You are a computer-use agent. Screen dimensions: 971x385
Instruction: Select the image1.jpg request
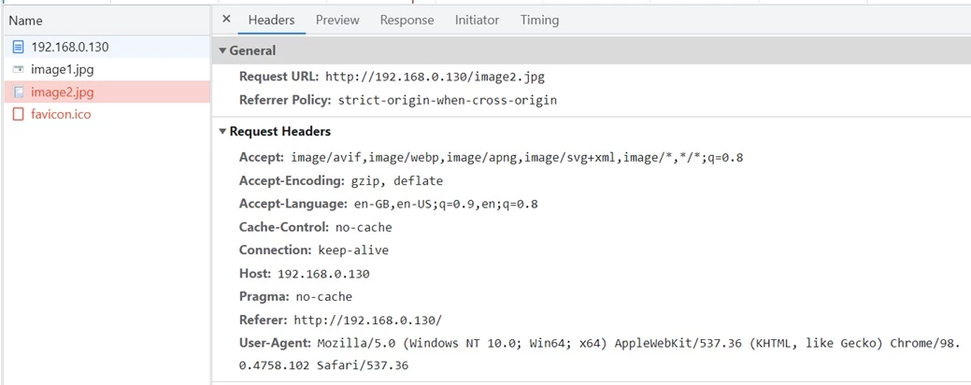(106, 70)
